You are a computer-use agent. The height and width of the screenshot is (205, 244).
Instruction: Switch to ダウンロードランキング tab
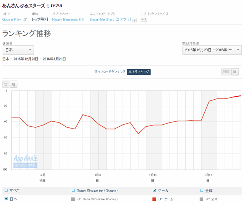click(109, 72)
